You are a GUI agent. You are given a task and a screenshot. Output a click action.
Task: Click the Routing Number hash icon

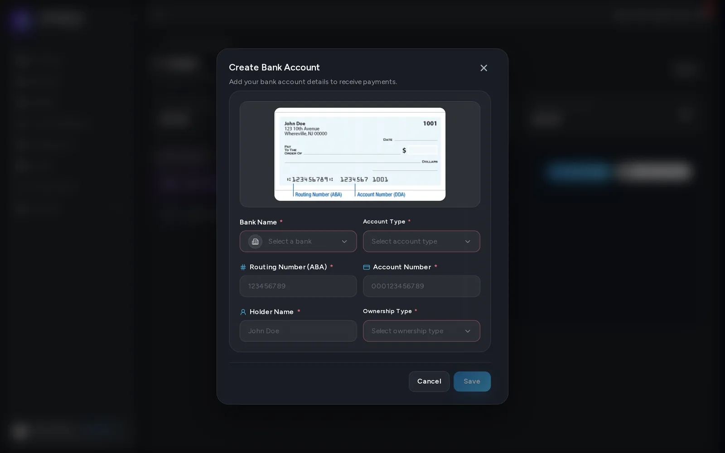click(x=243, y=267)
